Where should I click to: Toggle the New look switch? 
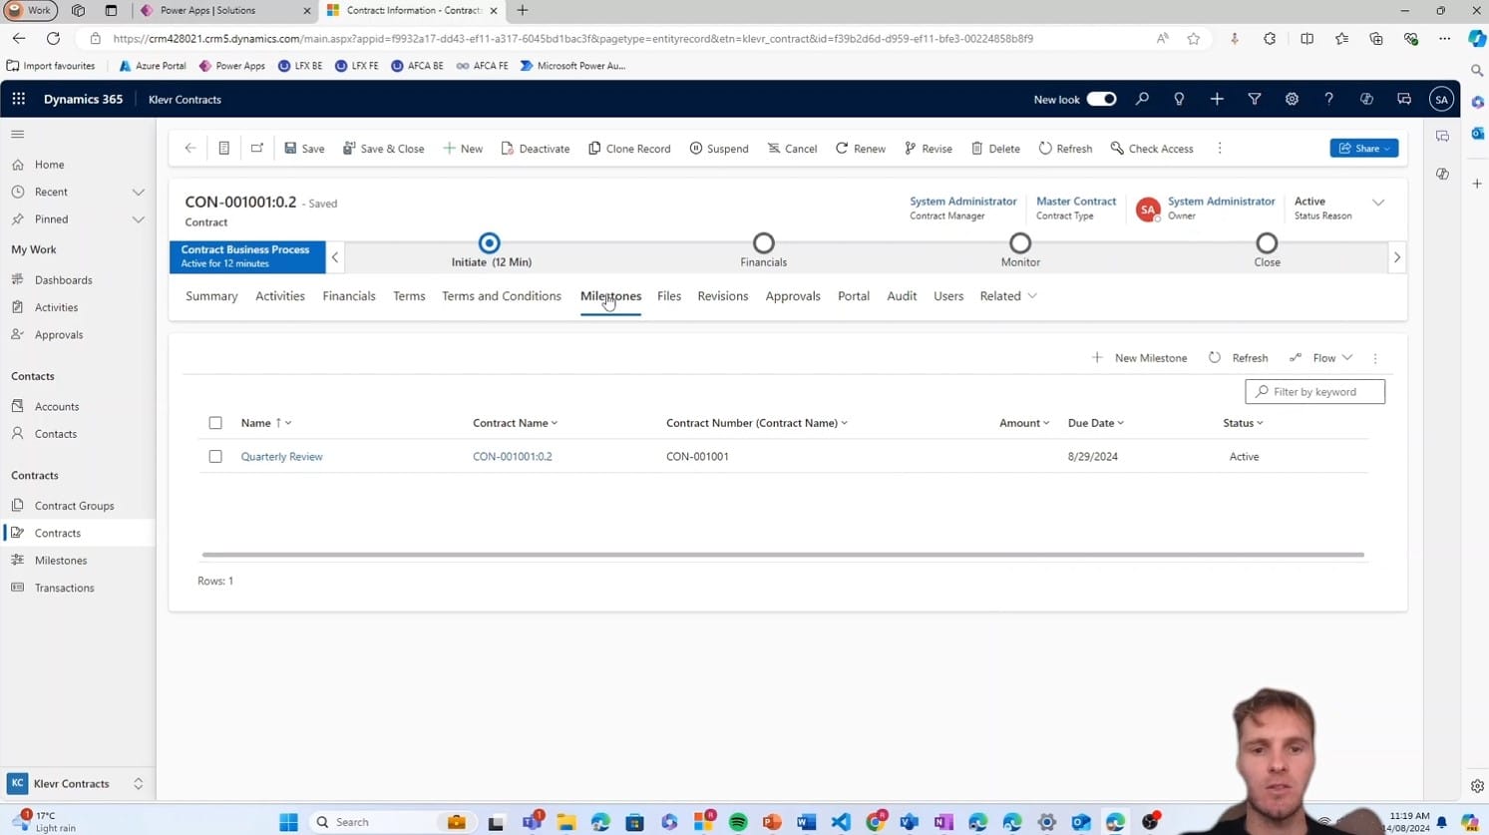coord(1101,100)
